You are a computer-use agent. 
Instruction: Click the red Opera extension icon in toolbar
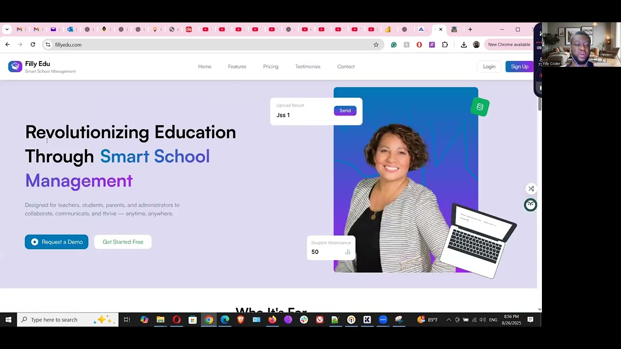coord(419,45)
